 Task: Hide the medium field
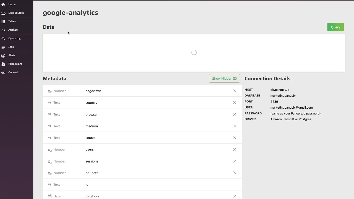tap(235, 126)
